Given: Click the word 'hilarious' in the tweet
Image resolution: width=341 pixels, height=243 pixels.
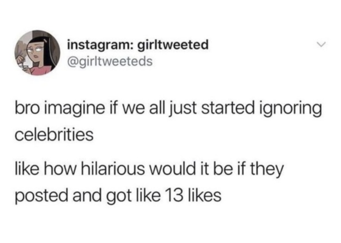Looking at the screenshot, I should [x=113, y=169].
